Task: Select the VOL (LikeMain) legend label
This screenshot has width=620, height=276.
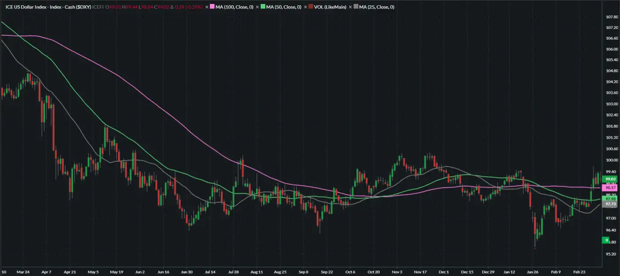Action: pos(330,7)
